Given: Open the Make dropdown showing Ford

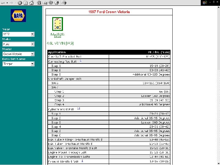Looking at the screenshot, I should pos(18,44).
